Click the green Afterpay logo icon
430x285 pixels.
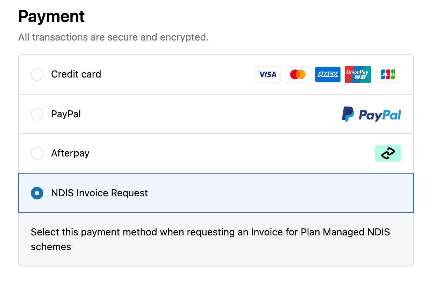pos(388,153)
